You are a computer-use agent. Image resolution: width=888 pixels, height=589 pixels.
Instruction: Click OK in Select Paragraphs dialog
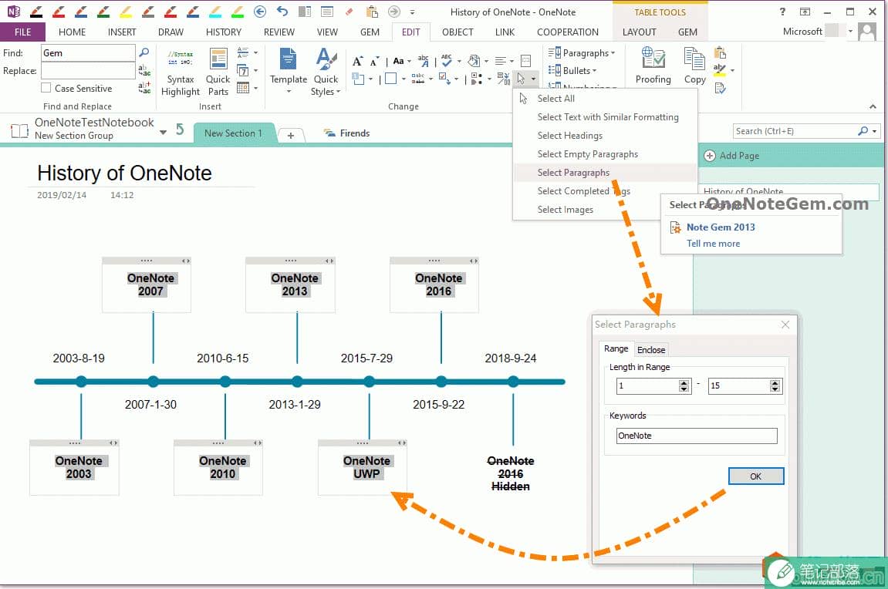pyautogui.click(x=756, y=476)
